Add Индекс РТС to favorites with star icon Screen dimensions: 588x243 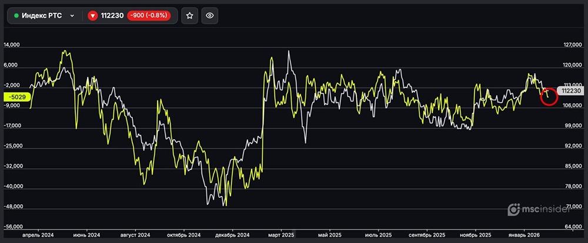tap(189, 16)
